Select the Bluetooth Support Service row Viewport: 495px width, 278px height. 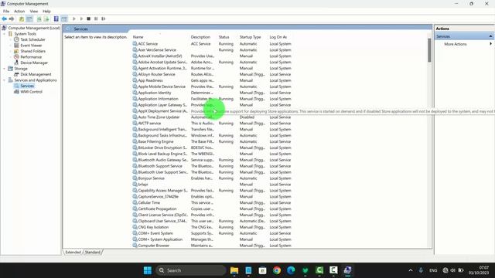point(212,166)
